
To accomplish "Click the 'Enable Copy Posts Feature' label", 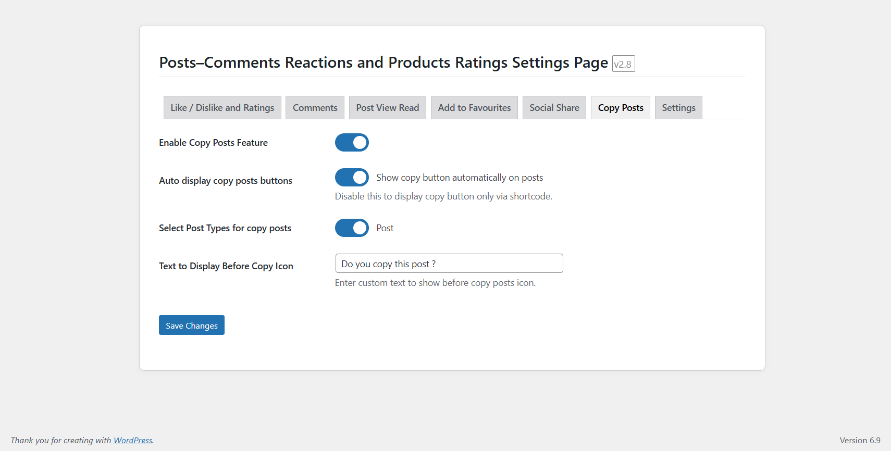I will (213, 143).
